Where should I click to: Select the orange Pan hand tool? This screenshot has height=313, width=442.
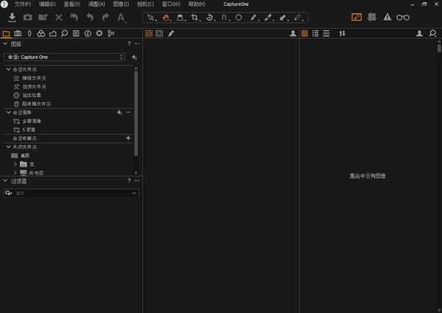click(166, 18)
